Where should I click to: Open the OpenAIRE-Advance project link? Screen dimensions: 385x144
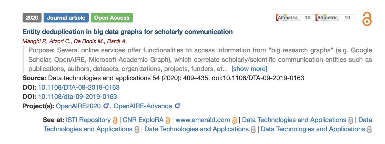click(143, 106)
